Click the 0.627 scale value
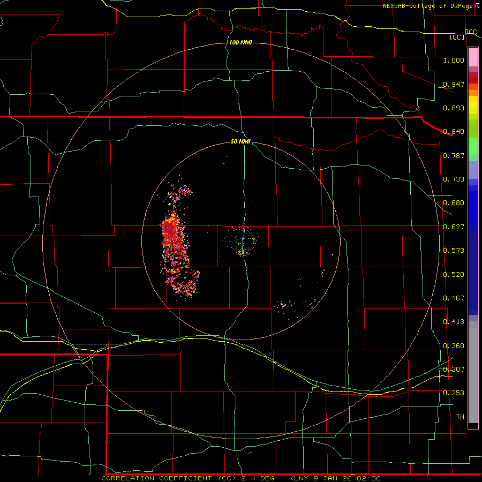Image resolution: width=482 pixels, height=482 pixels. coord(454,227)
